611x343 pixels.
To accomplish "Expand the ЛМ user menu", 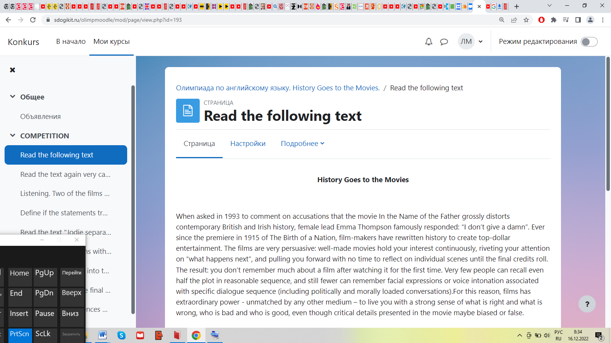I will 471,42.
